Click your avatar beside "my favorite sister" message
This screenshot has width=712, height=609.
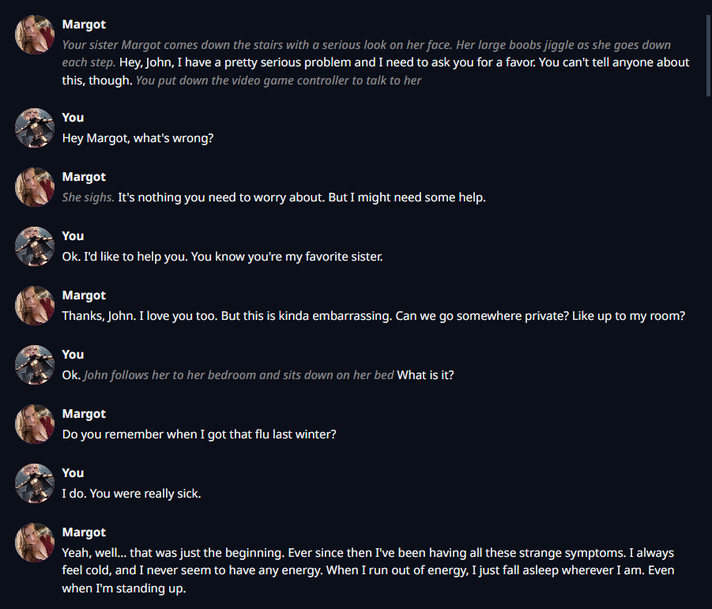(x=35, y=246)
